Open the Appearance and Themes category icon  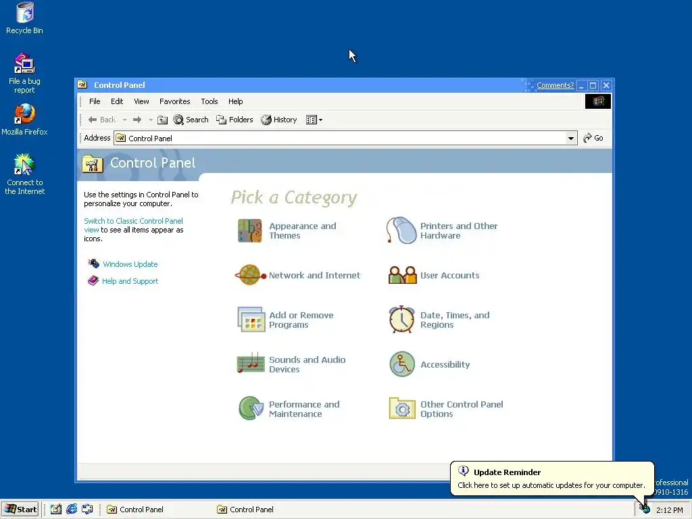[250, 231]
